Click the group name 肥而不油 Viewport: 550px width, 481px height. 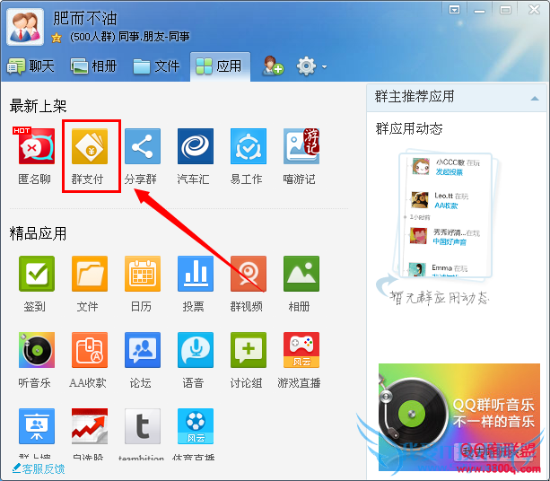pos(85,18)
